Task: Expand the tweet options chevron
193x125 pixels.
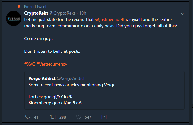Action: (x=182, y=14)
